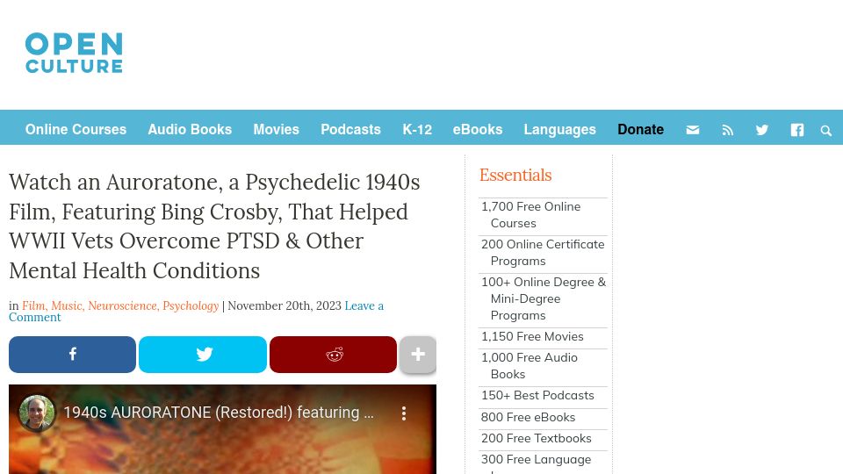Screen dimensions: 843x474
Task: Click the Leave a Comment link
Action: (196, 311)
